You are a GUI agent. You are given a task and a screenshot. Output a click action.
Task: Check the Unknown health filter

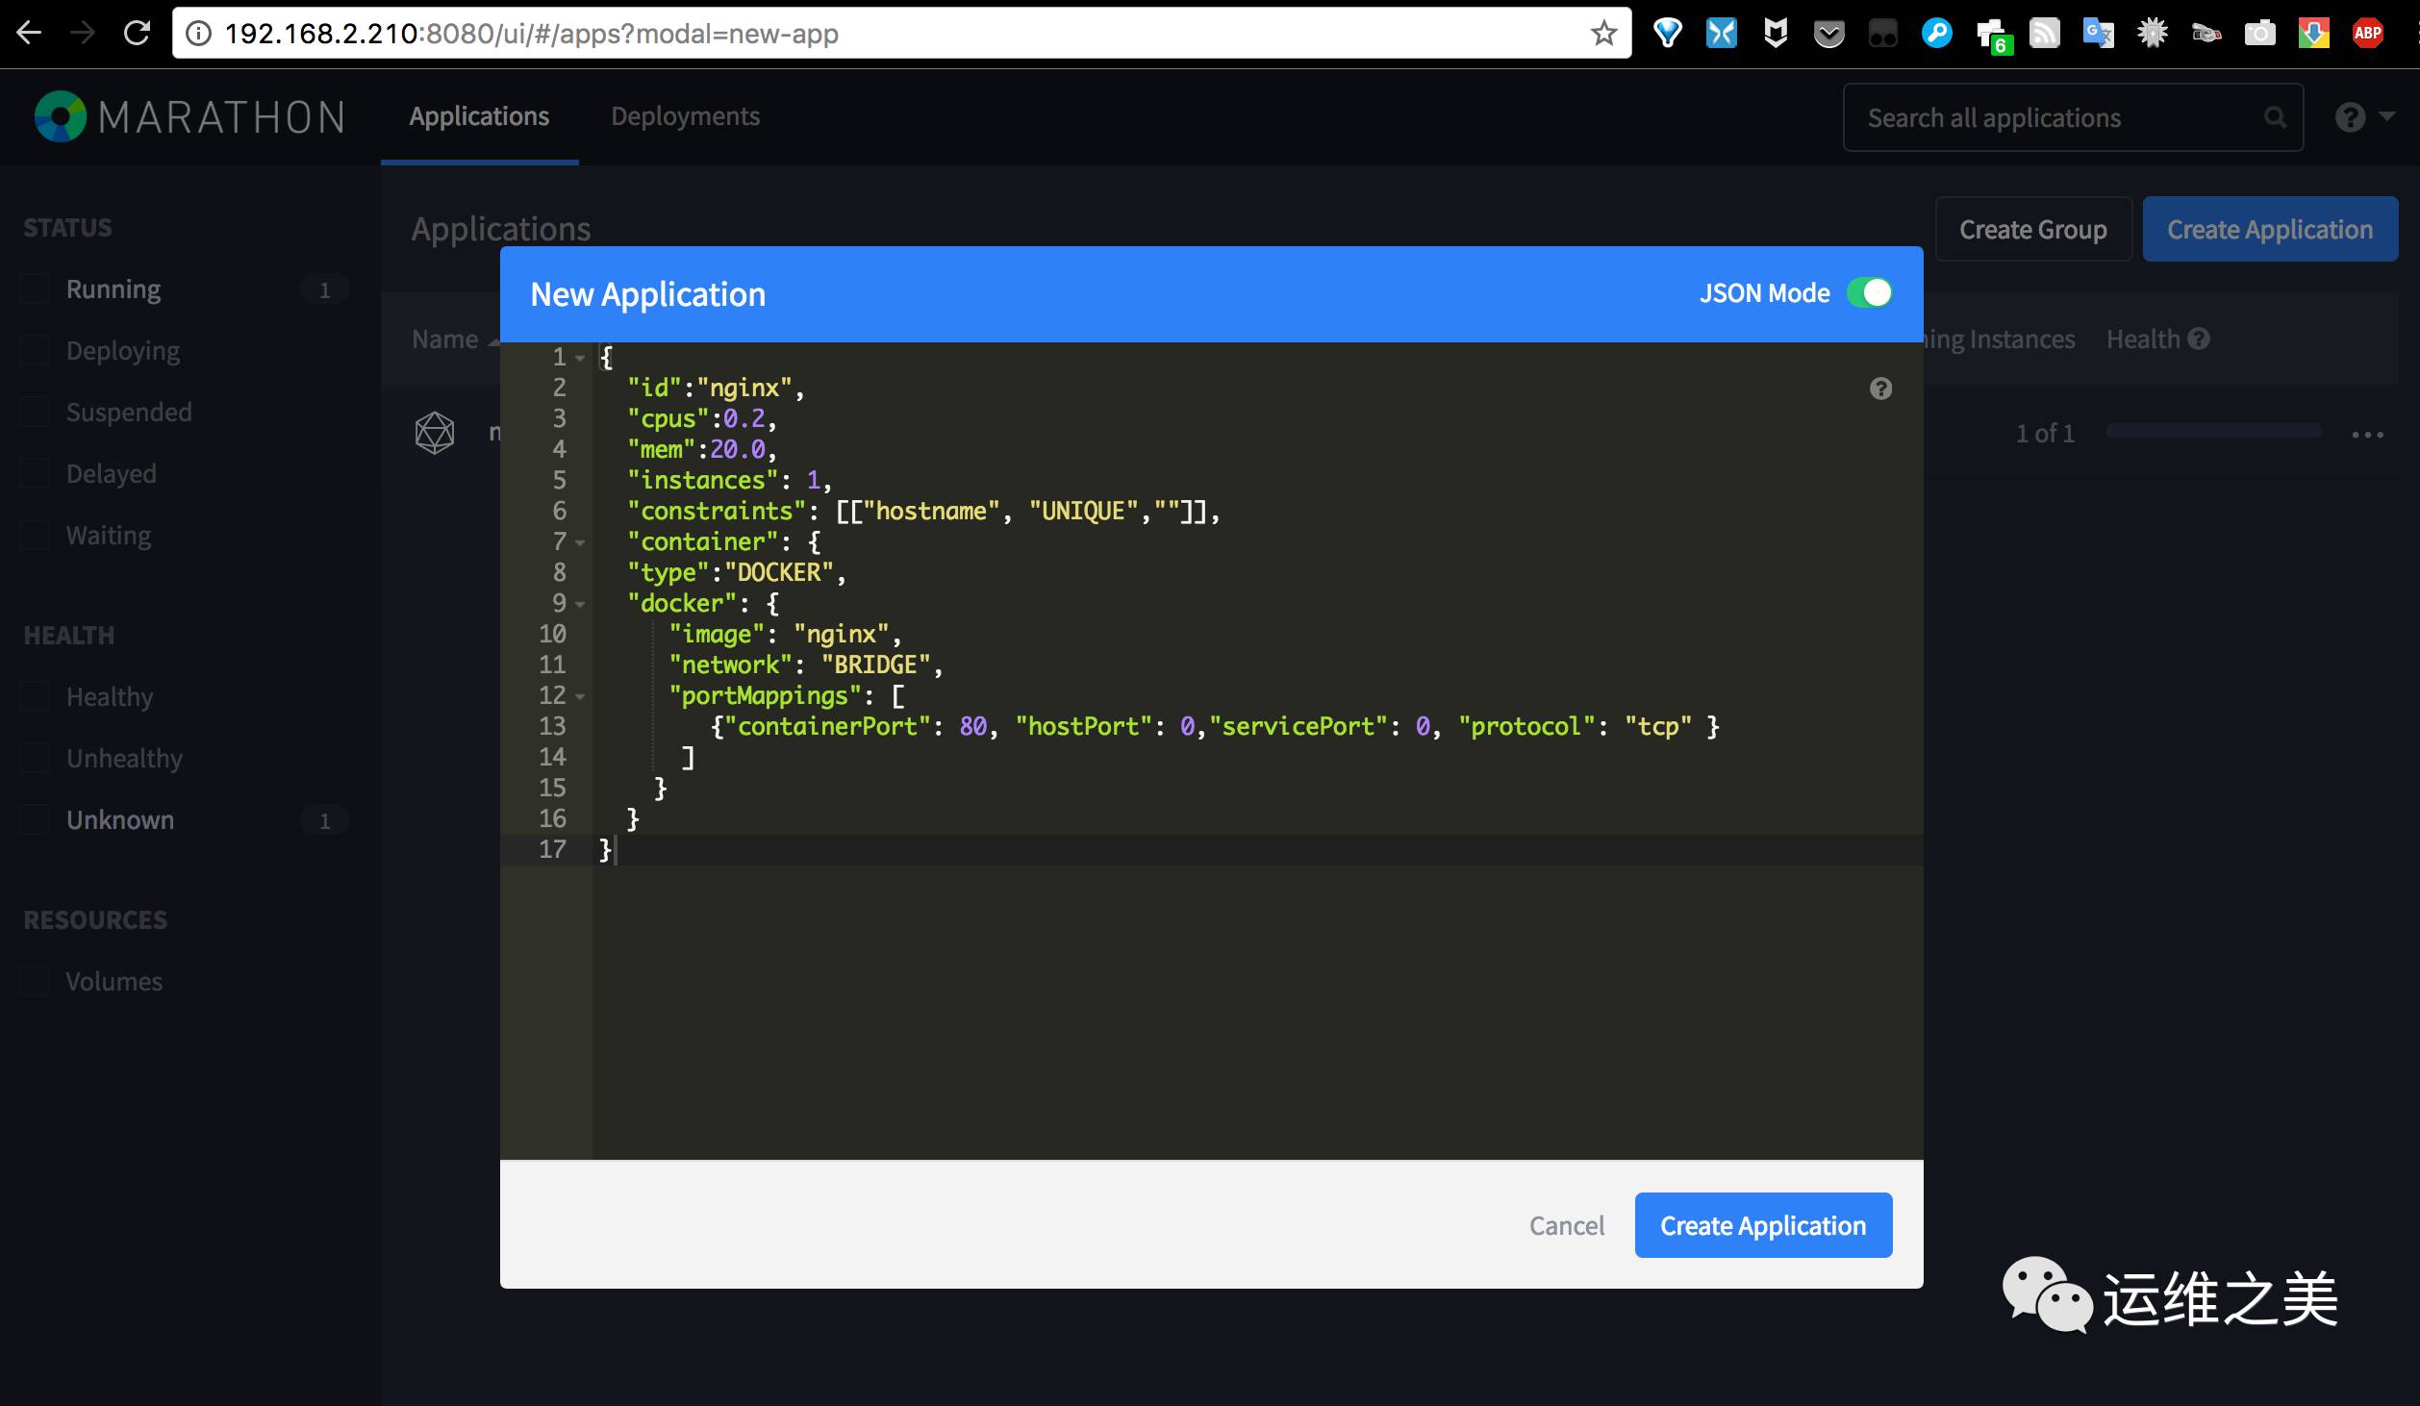click(35, 820)
